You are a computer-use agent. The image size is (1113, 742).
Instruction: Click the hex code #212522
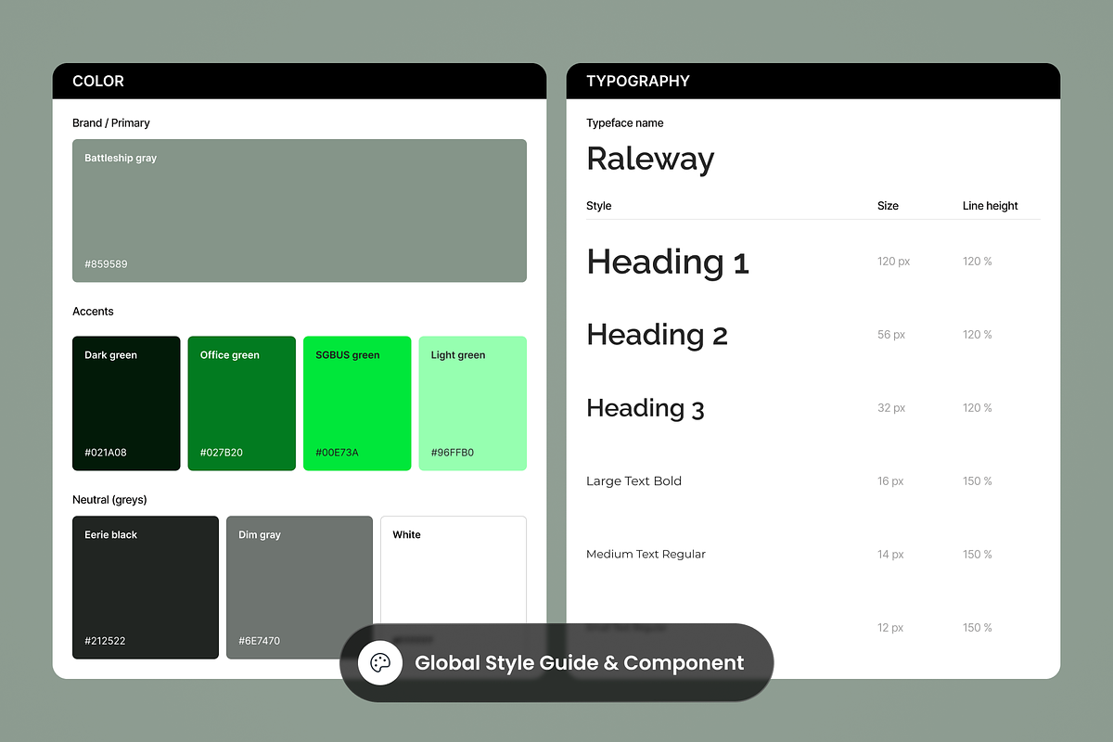pos(106,641)
